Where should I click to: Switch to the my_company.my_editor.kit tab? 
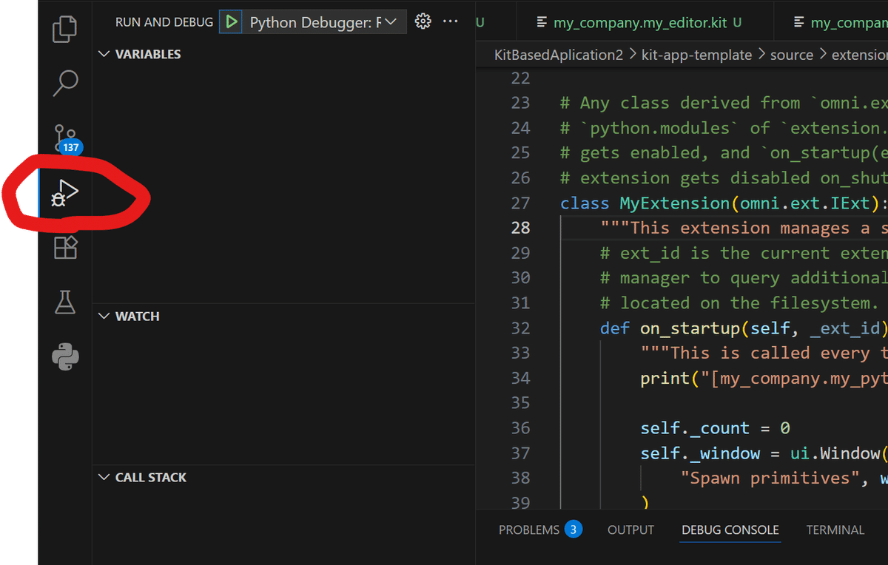click(x=639, y=22)
